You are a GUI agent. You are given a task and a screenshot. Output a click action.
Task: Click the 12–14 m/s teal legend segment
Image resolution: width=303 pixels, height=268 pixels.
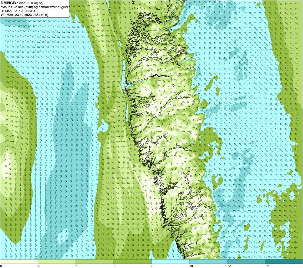(x=246, y=262)
